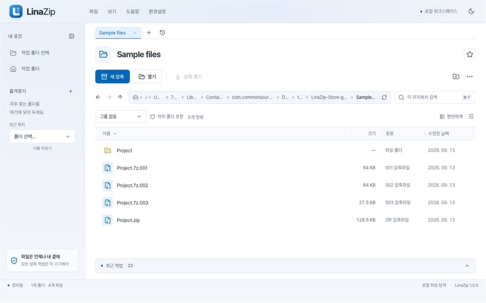Viewport: 486px width, 303px height.
Task: Click LinaZip 1.0.0 version text
Action: pyautogui.click(x=466, y=285)
